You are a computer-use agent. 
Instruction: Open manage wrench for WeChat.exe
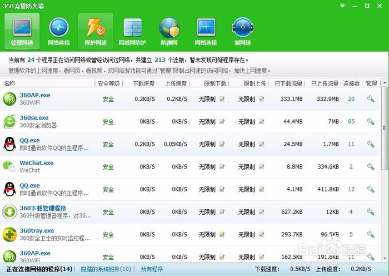click(371, 167)
